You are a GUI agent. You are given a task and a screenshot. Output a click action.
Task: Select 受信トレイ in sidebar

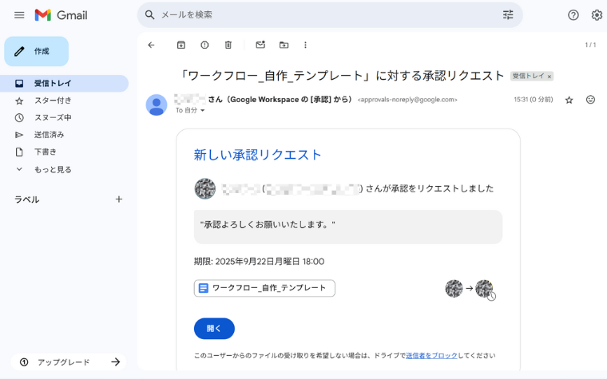click(x=64, y=84)
